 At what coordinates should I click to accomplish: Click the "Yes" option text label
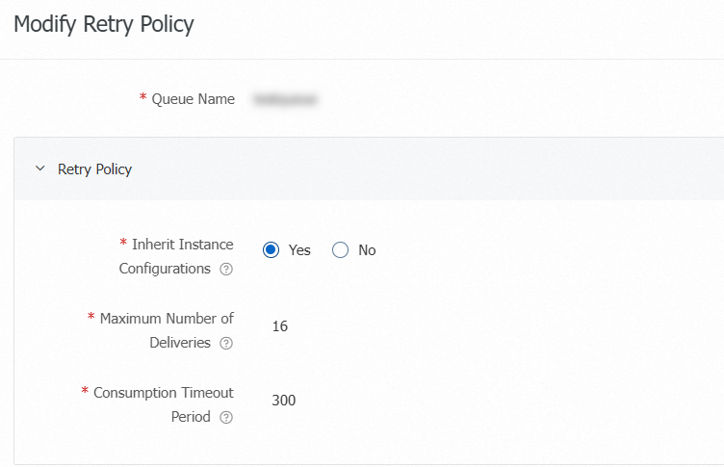pos(299,250)
